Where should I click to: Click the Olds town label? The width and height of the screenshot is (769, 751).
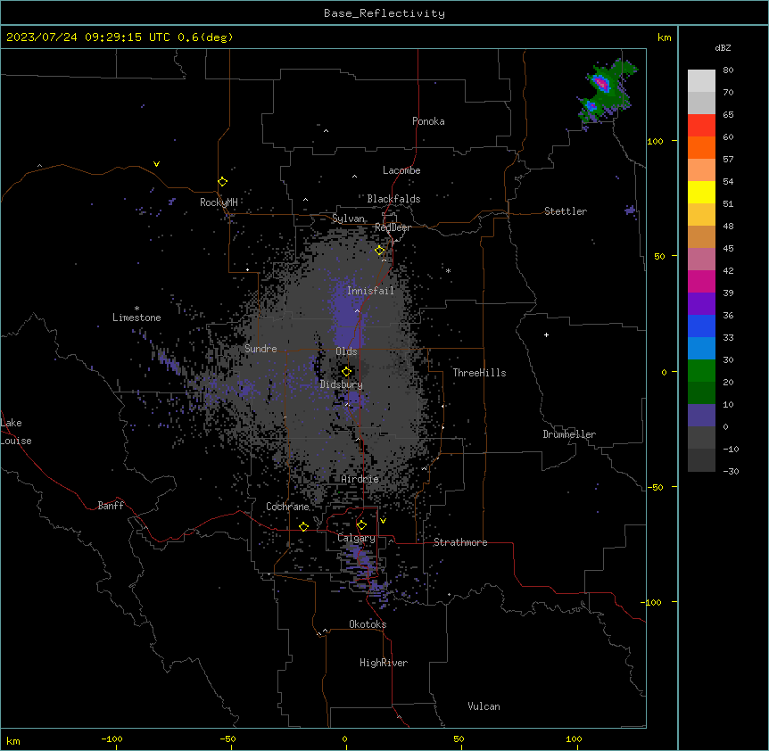coord(346,351)
